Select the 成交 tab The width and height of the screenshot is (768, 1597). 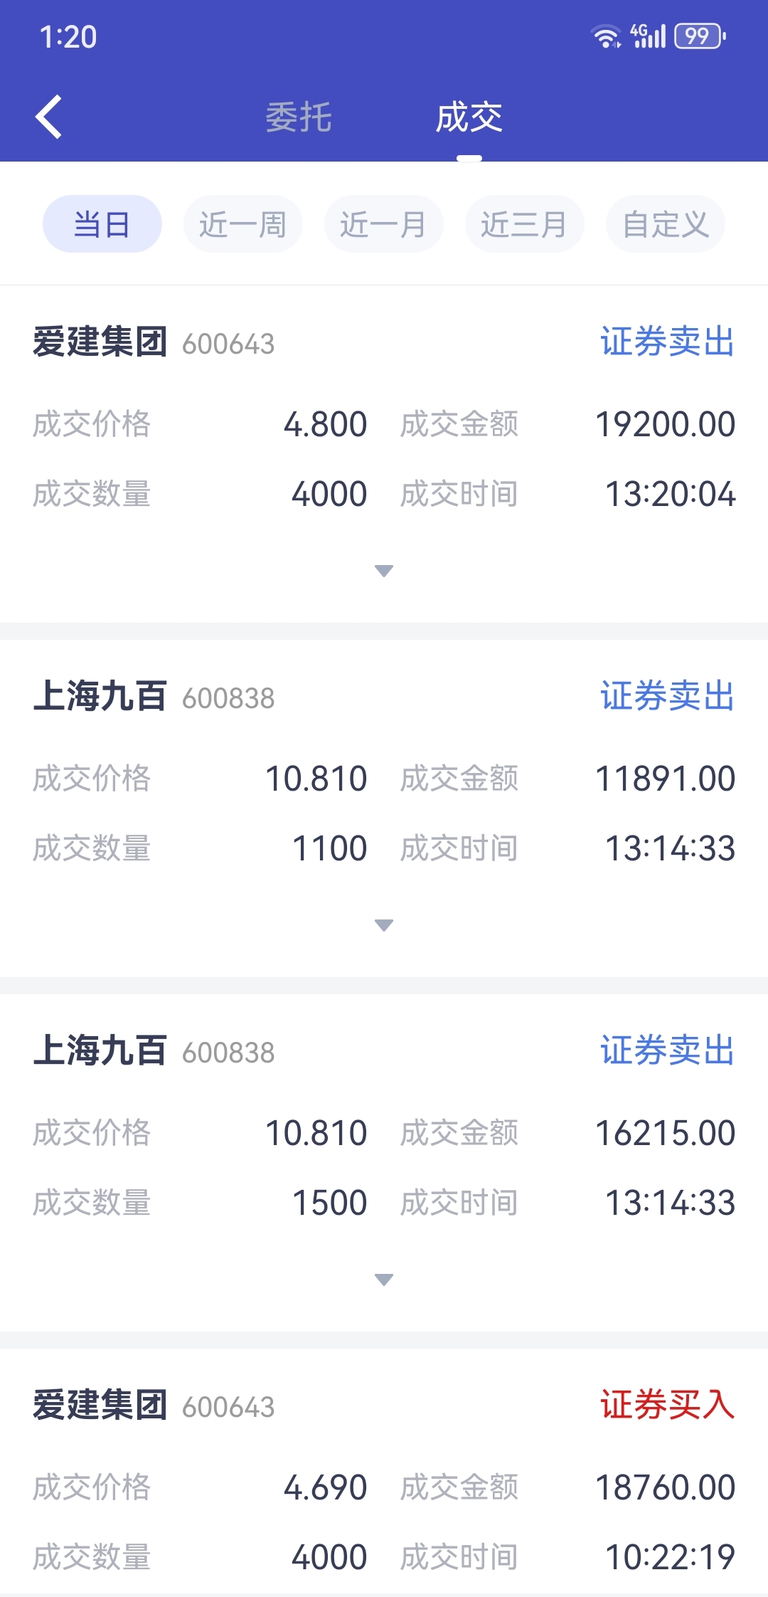469,117
